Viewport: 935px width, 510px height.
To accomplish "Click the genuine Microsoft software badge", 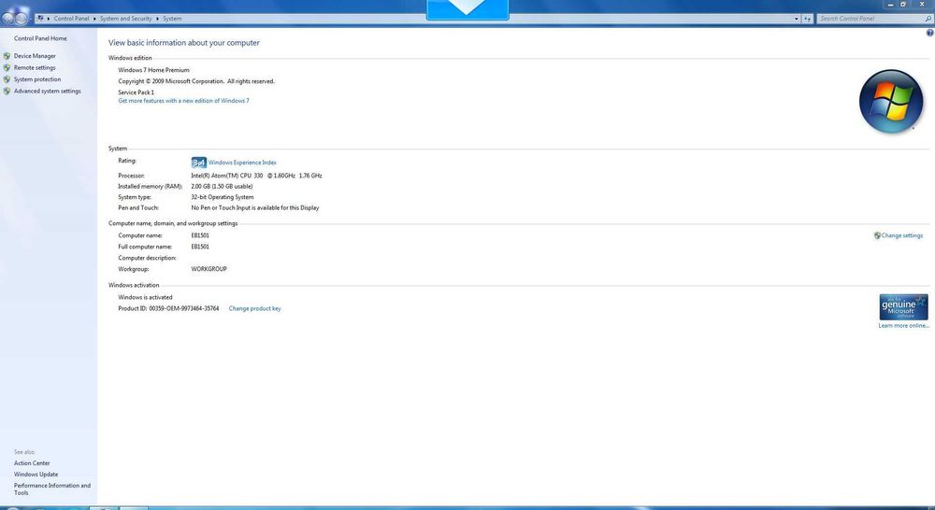I will pos(903,306).
